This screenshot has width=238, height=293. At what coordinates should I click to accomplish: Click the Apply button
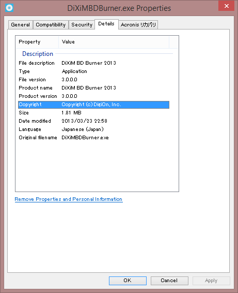pos(211,281)
